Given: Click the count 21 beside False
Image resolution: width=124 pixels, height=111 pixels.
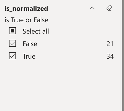Looking at the screenshot, I should [110, 44].
